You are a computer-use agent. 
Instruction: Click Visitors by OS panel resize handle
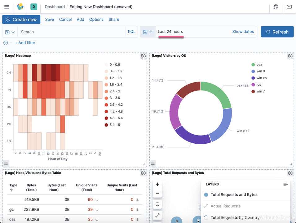[291, 164]
